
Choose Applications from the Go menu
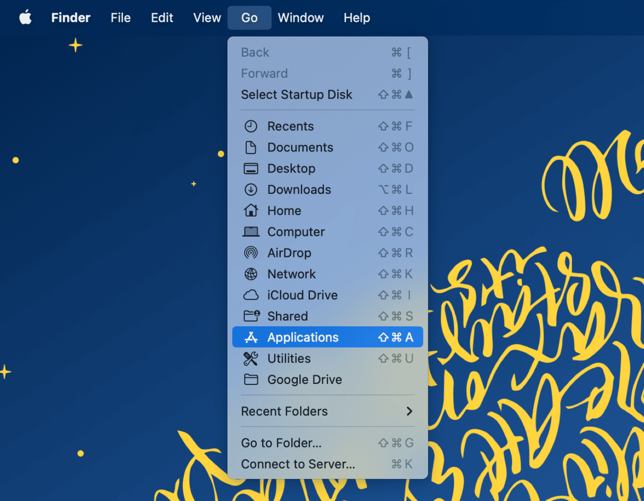coord(302,337)
